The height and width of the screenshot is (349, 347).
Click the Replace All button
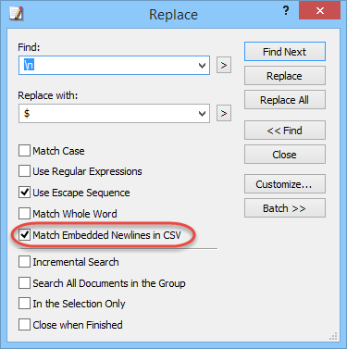pos(285,100)
